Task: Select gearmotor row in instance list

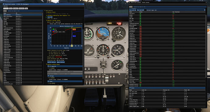Action: pos(23,18)
